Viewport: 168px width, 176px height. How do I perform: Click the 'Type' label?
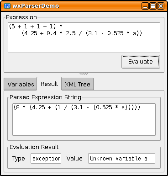click(x=19, y=159)
